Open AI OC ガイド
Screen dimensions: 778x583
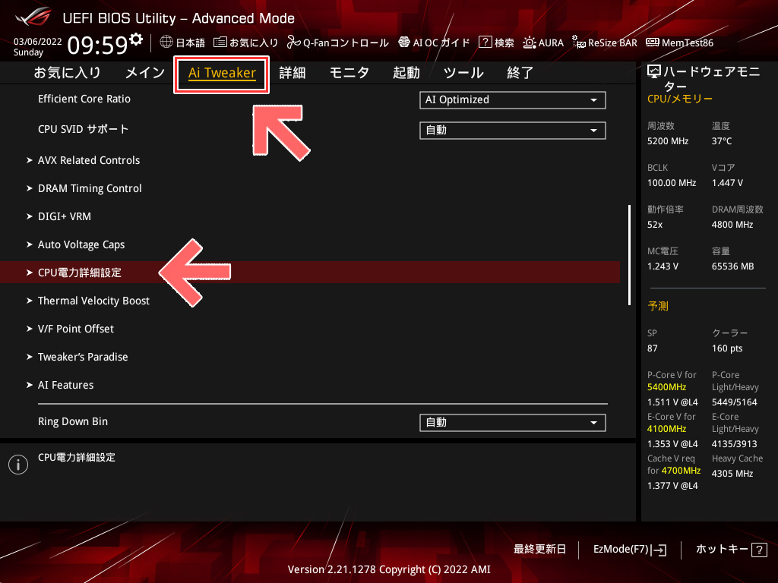pyautogui.click(x=434, y=43)
